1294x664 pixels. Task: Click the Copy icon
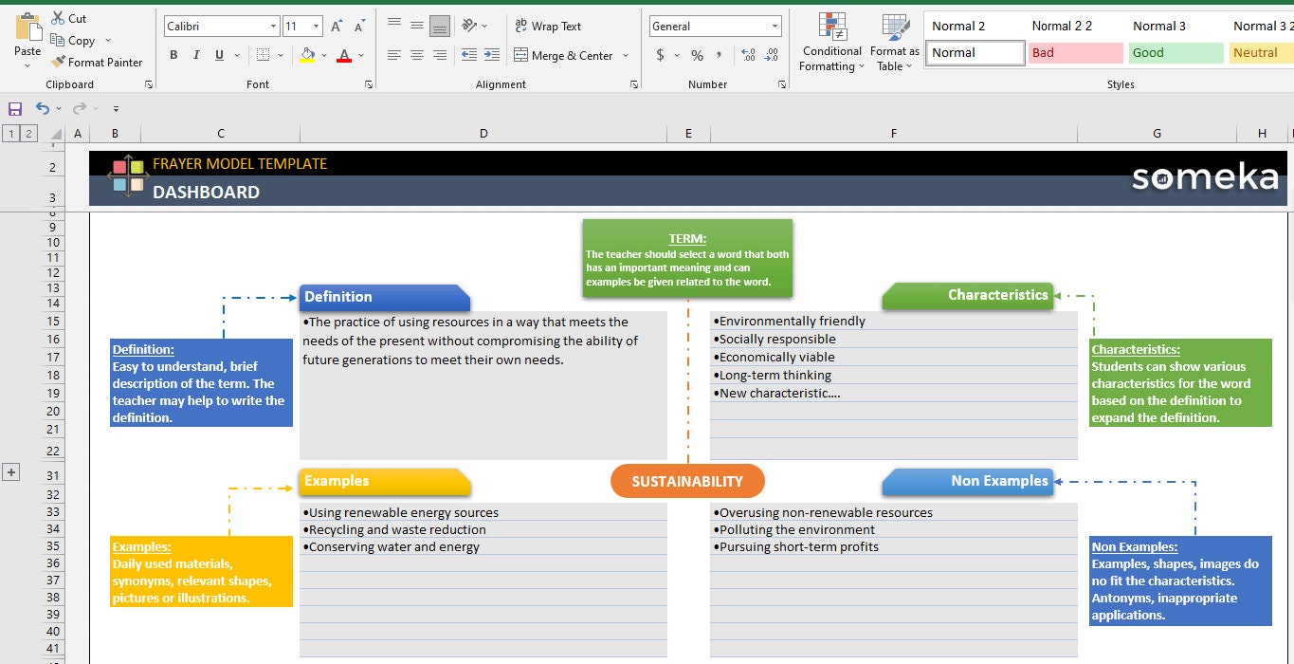point(58,41)
